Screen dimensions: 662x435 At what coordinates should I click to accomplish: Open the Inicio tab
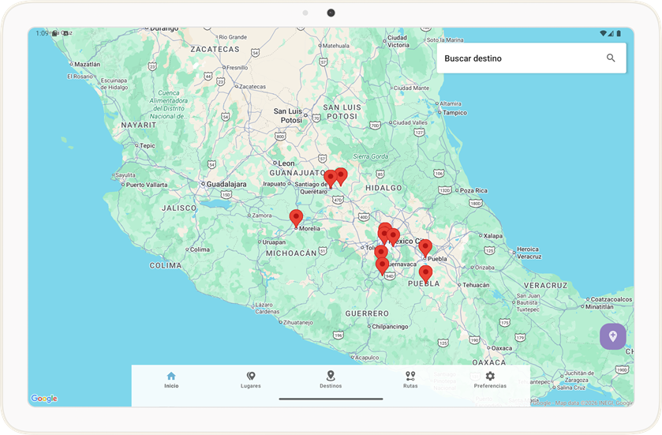pos(171,380)
